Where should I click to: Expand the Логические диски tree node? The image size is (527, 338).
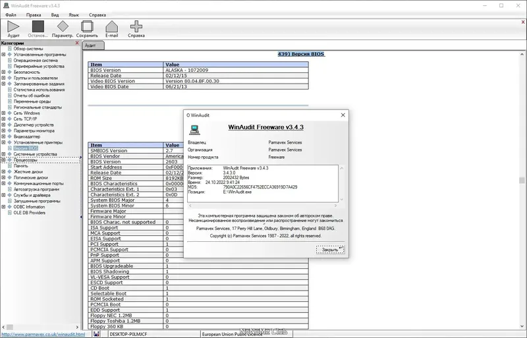[x=3, y=178]
